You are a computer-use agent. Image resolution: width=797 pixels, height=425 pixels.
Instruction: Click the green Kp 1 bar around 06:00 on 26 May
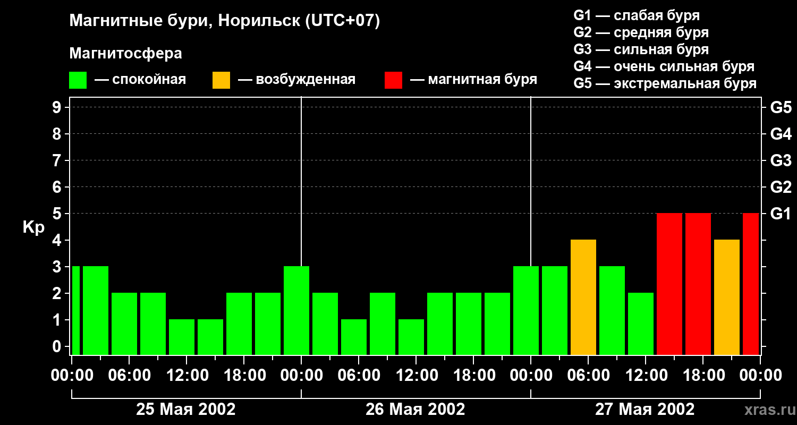pos(354,337)
